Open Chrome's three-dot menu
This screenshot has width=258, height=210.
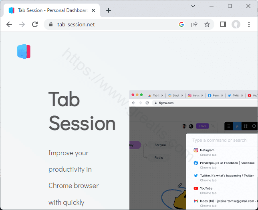(x=250, y=24)
